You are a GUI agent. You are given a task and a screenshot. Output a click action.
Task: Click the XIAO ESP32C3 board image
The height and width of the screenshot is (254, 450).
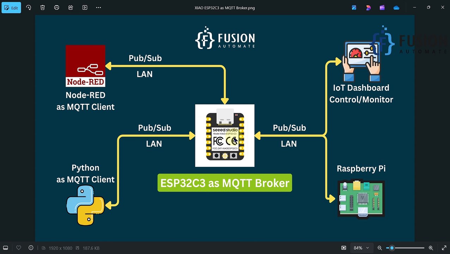(225, 135)
